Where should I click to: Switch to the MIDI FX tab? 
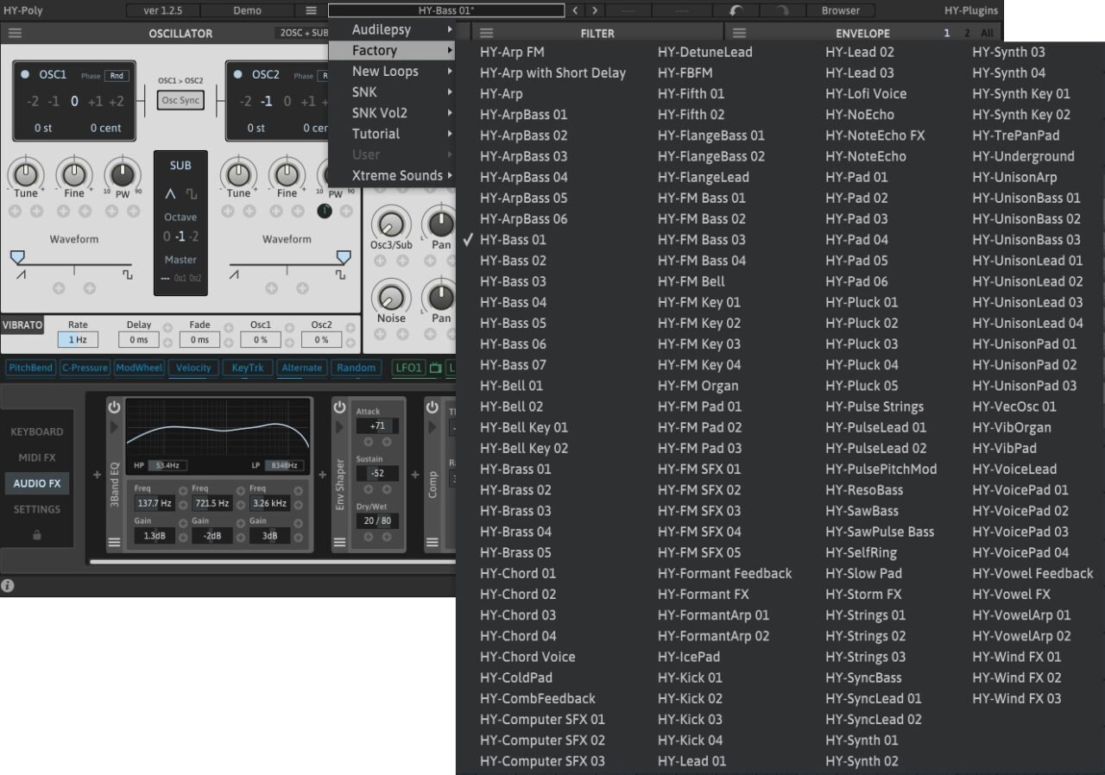pyautogui.click(x=36, y=457)
